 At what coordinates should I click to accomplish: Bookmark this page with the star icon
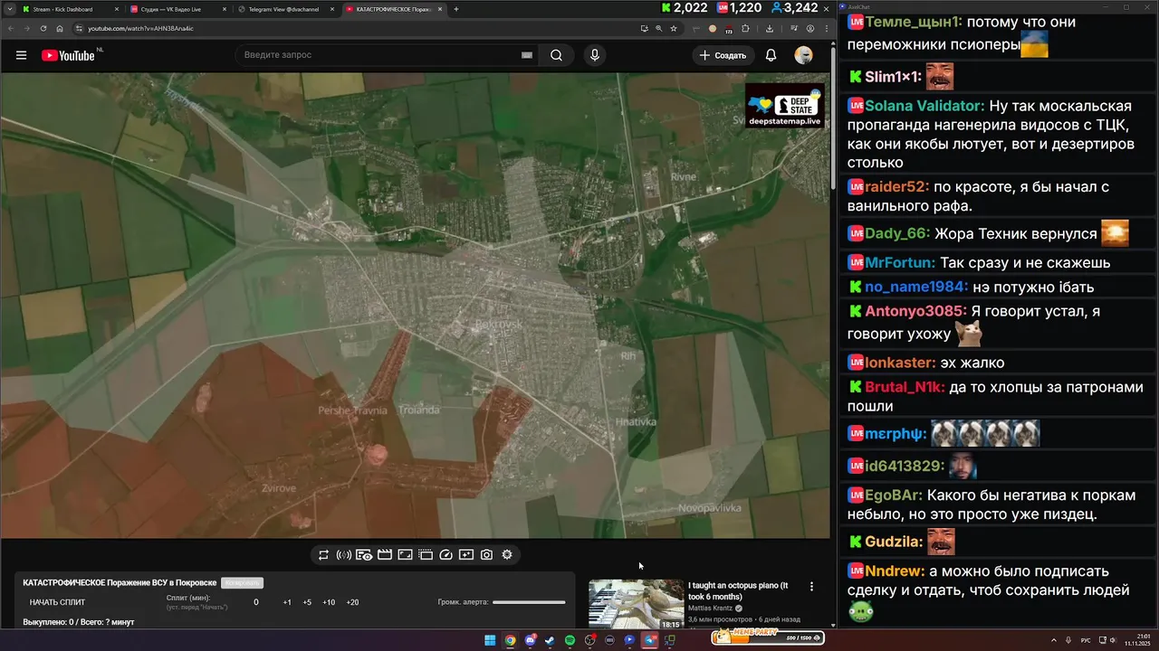(x=674, y=28)
